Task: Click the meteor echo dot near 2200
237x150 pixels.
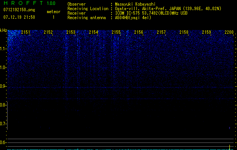Action: pyautogui.click(x=229, y=128)
